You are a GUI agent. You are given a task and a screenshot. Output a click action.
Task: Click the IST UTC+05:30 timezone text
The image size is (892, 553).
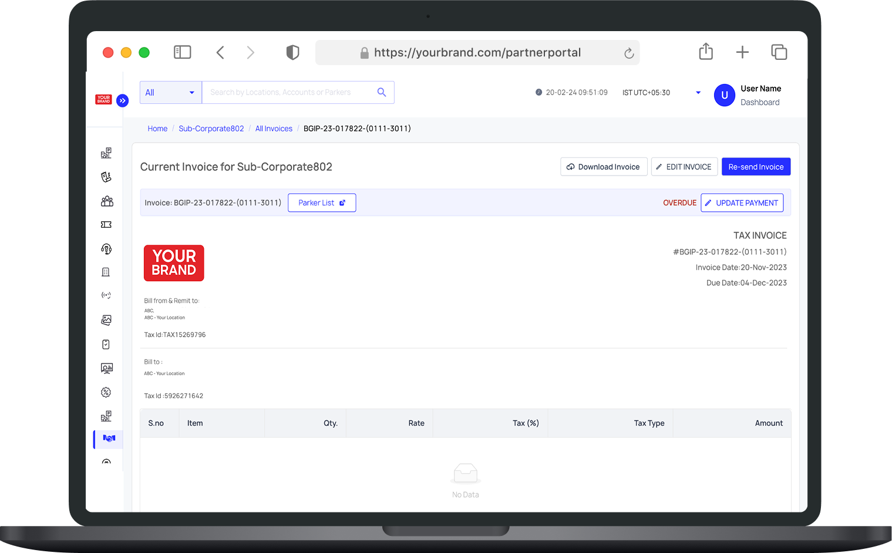click(x=646, y=92)
